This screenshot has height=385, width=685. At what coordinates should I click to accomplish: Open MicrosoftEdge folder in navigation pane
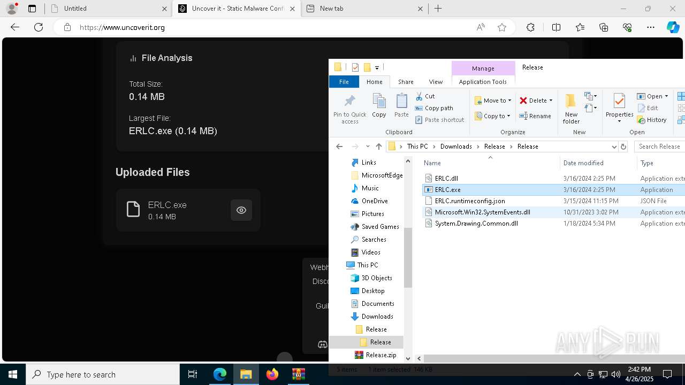(382, 175)
